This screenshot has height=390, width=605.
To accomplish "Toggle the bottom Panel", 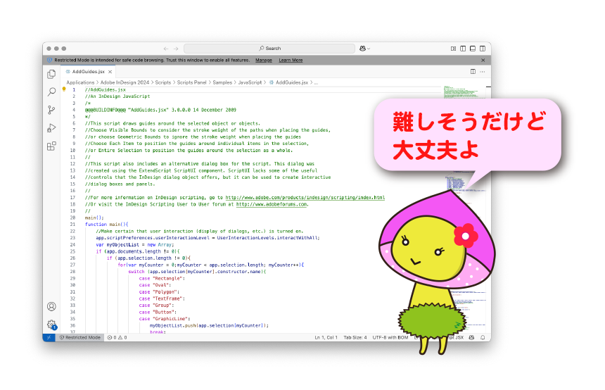I will click(473, 49).
